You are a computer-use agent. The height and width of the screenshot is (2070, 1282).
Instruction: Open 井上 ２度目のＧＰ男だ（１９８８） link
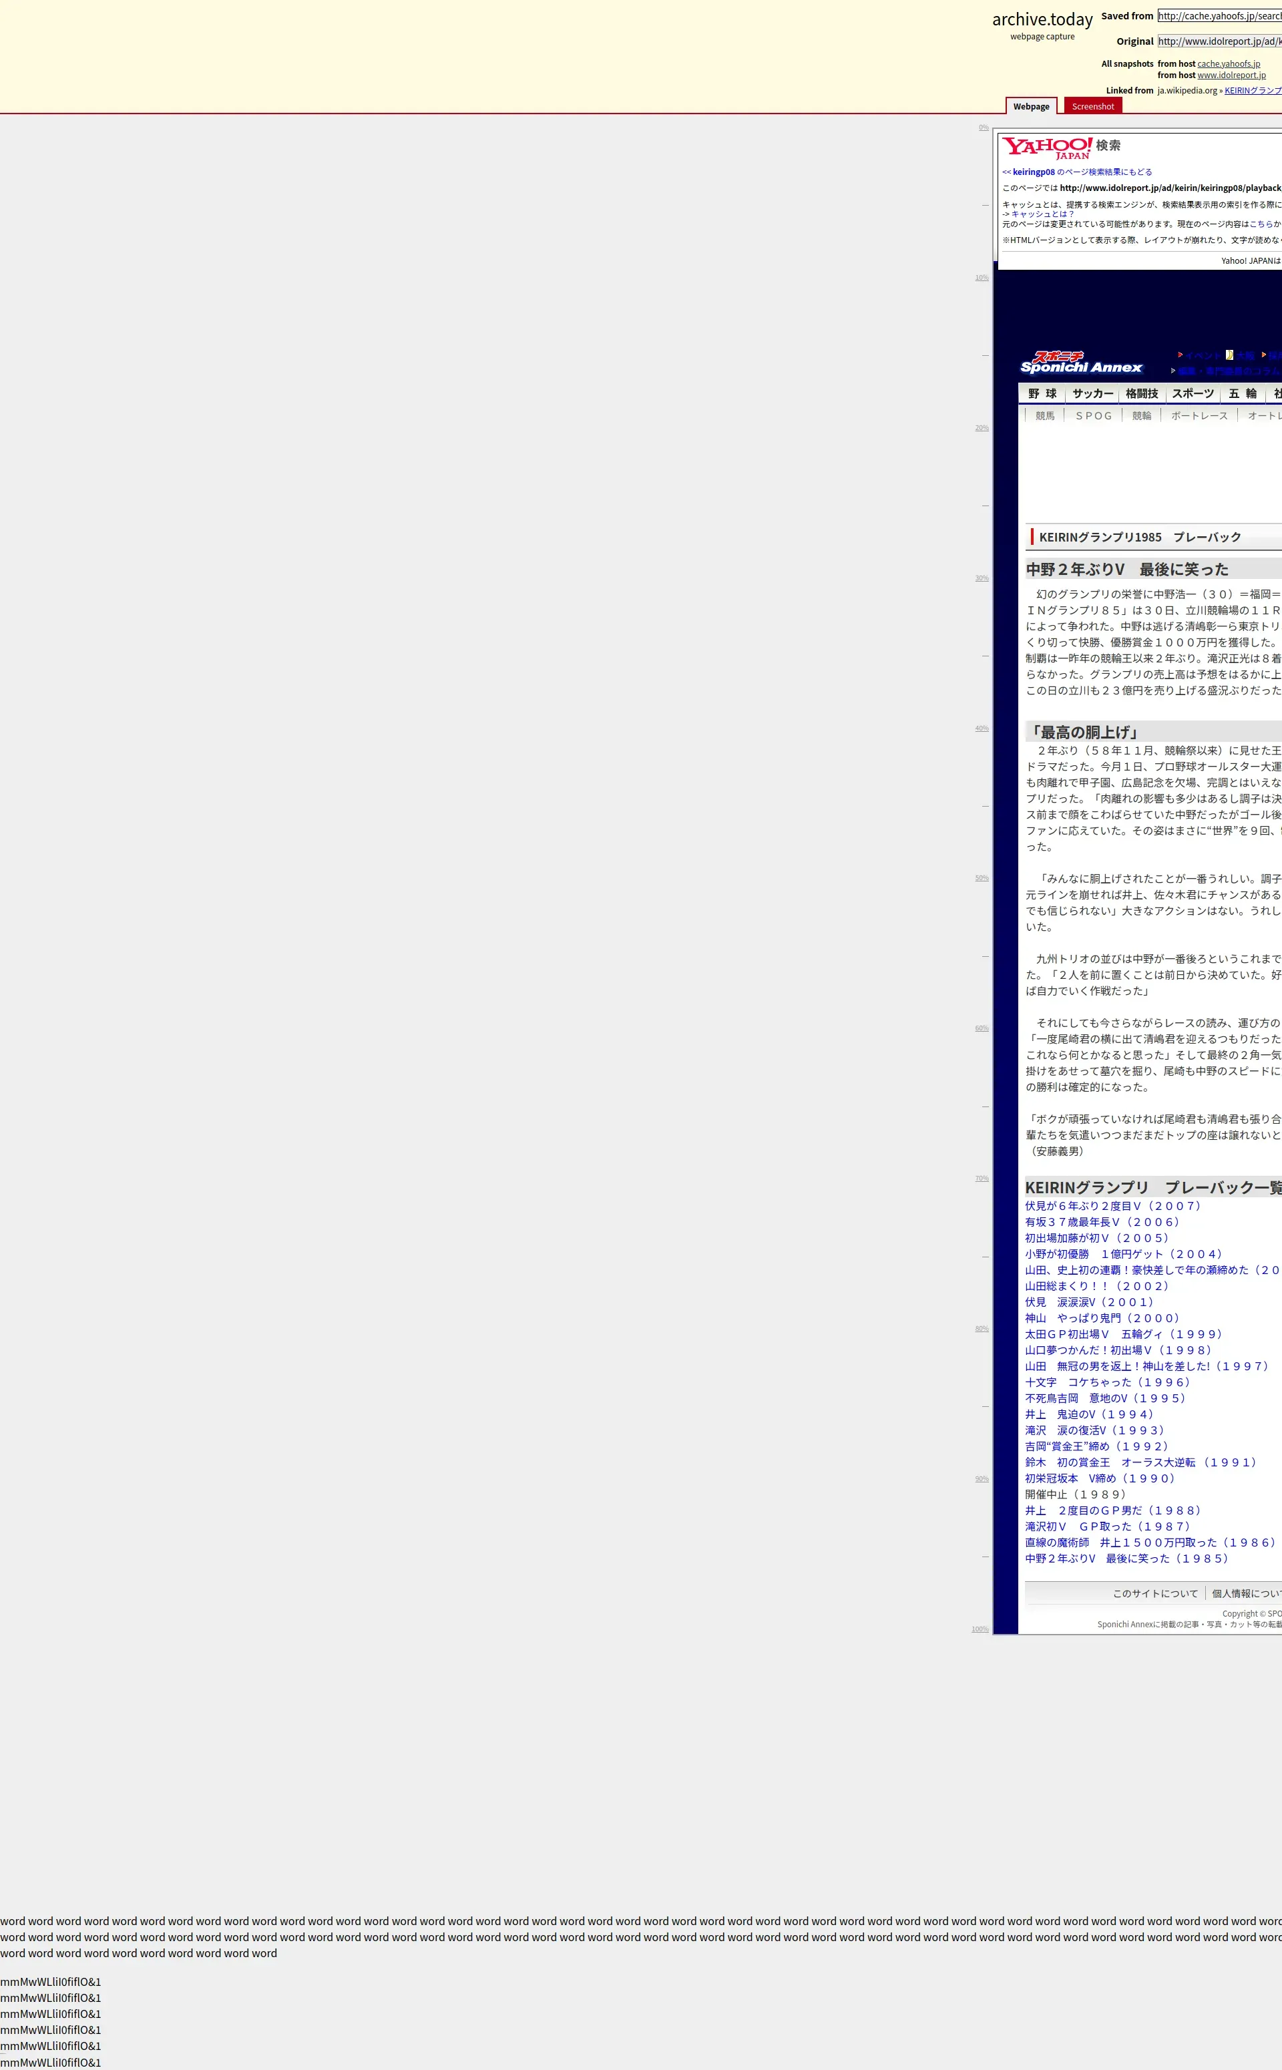pyautogui.click(x=1115, y=1511)
